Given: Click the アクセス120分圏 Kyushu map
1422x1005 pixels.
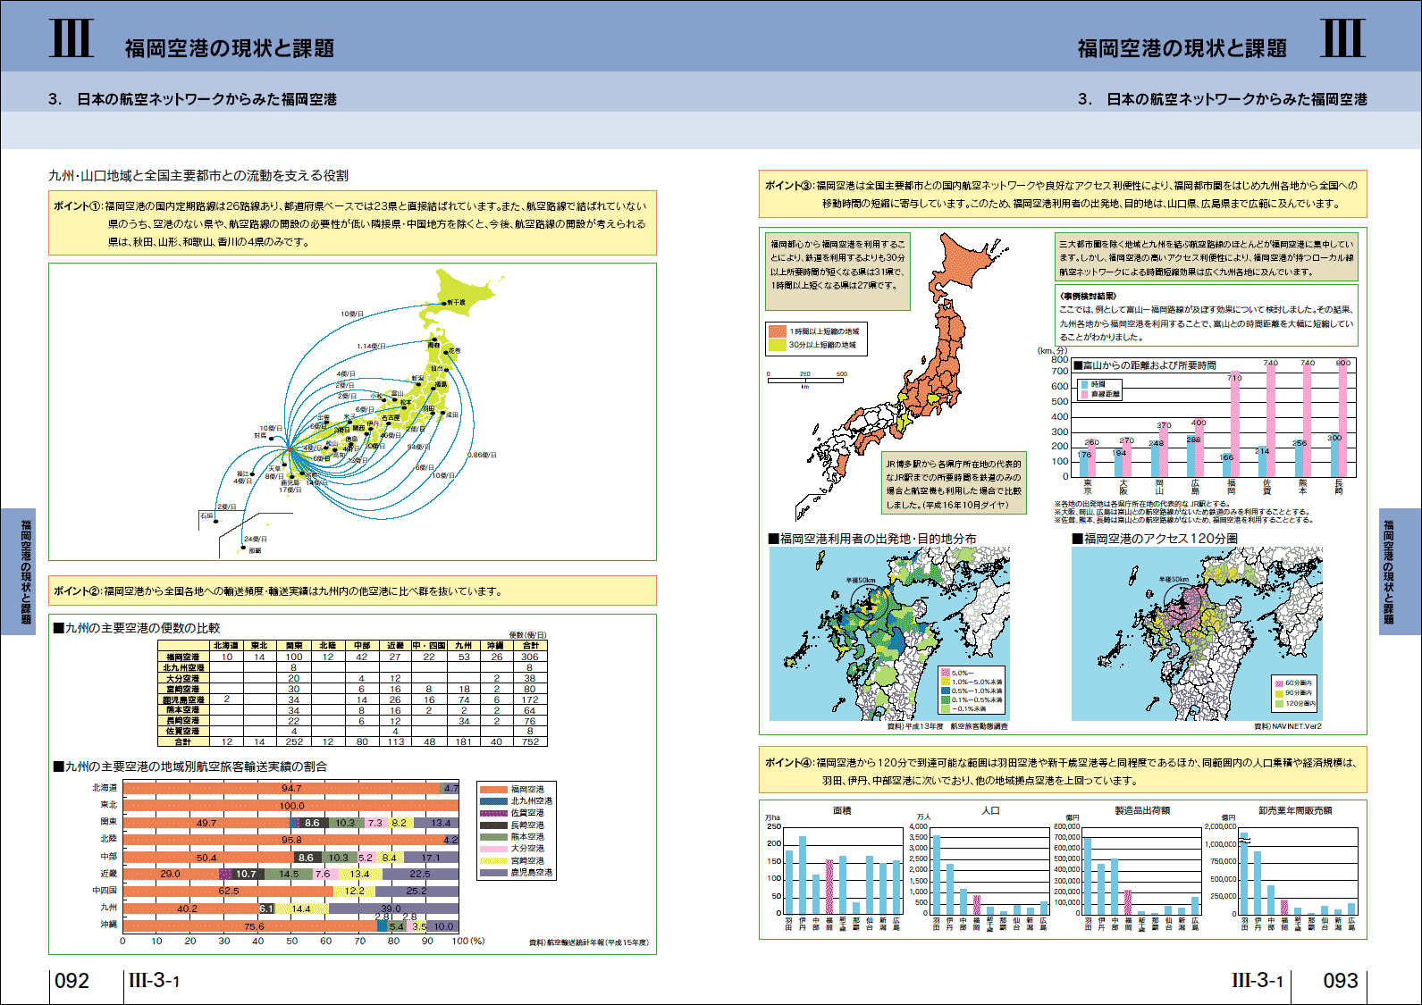Looking at the screenshot, I should click(x=1197, y=633).
